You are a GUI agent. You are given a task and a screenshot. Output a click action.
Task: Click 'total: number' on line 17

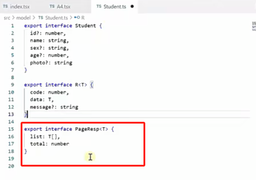click(49, 144)
